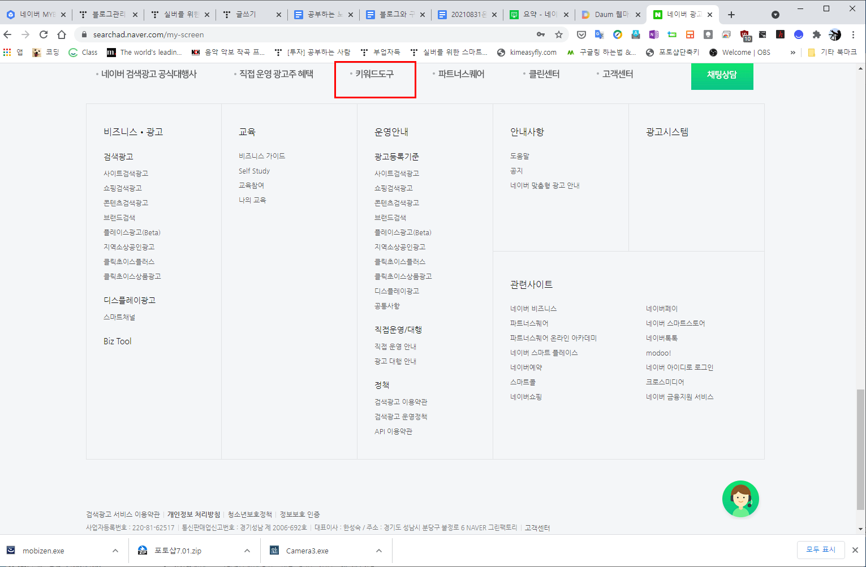Open 파트너스퀘어 온라인 아카데미 link
Image resolution: width=866 pixels, height=567 pixels.
(x=553, y=338)
